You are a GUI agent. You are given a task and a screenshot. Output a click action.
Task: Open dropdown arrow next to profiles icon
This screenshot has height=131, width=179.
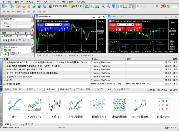pos(14,7)
